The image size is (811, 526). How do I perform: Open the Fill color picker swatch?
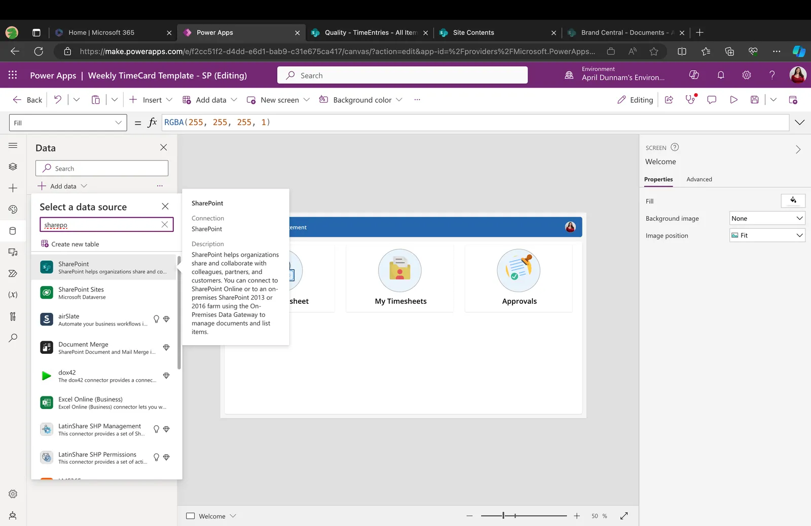(793, 201)
